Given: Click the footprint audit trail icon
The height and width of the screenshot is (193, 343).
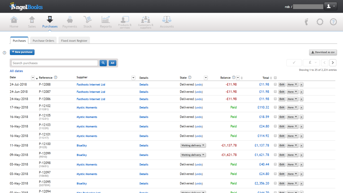Looking at the screenshot, I should (306, 22).
